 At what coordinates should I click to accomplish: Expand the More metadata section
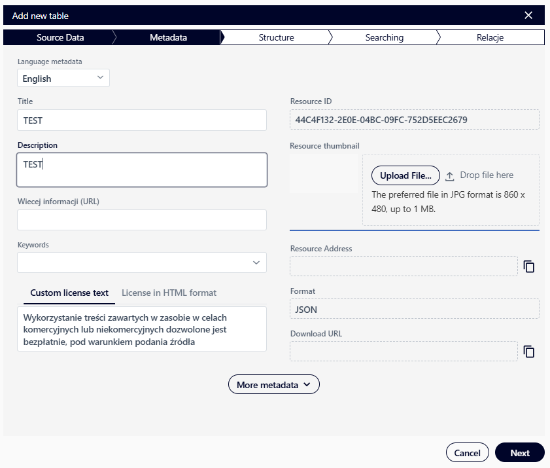tap(273, 384)
